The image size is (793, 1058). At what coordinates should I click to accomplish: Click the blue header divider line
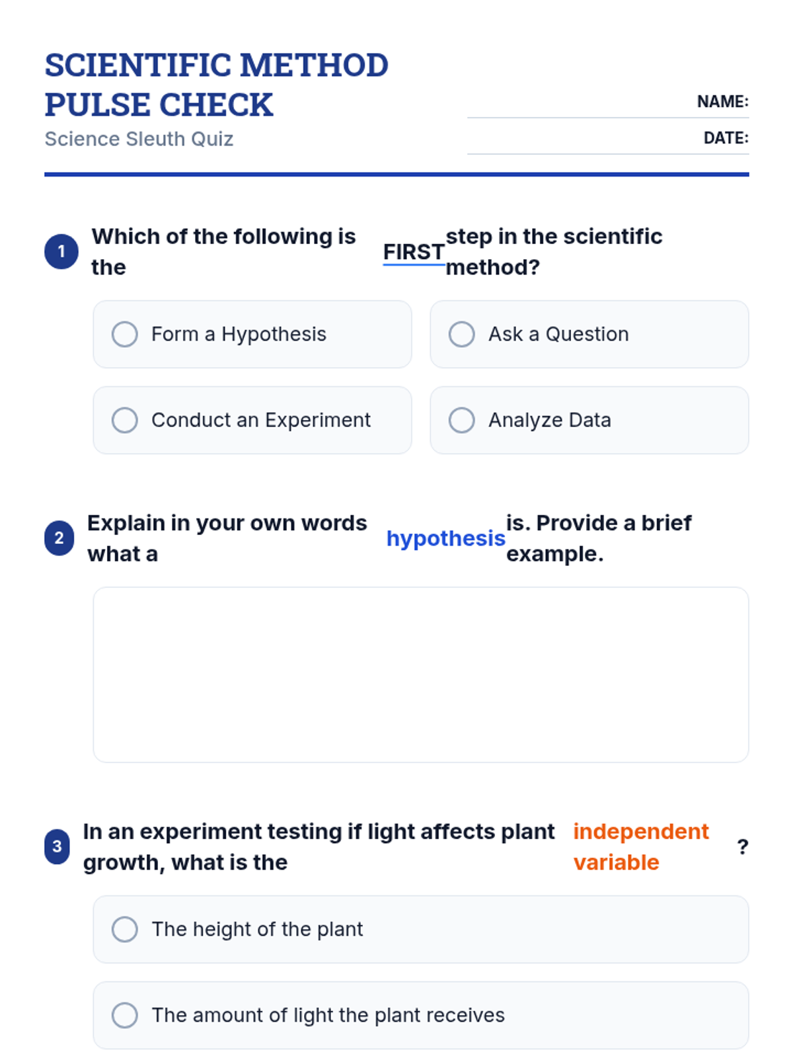pyautogui.click(x=397, y=175)
